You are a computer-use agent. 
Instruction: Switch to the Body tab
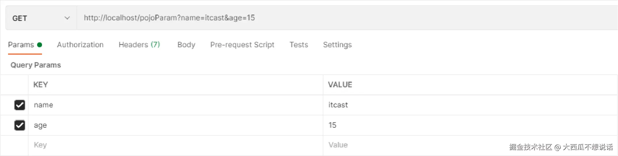click(186, 45)
